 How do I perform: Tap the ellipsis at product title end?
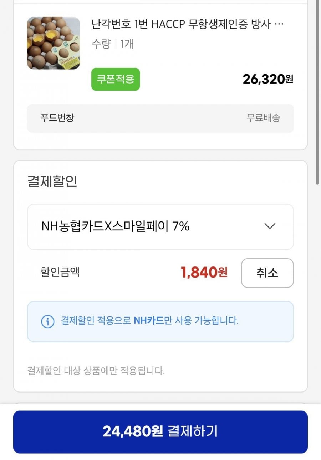pyautogui.click(x=280, y=25)
